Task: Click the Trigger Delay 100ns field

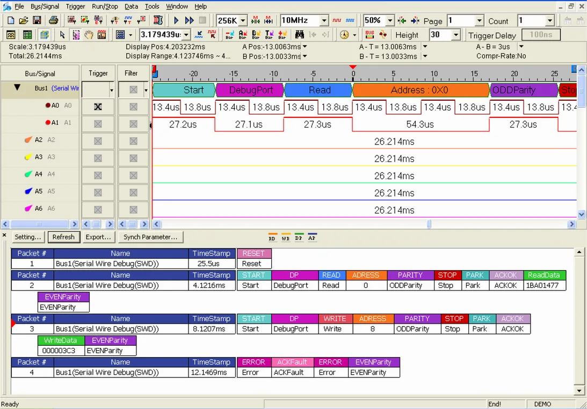Action: click(541, 35)
